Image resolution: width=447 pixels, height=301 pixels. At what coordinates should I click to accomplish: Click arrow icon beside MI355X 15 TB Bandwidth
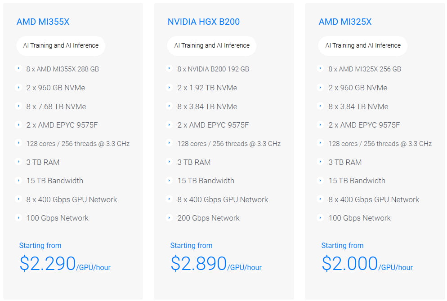pyautogui.click(x=19, y=181)
